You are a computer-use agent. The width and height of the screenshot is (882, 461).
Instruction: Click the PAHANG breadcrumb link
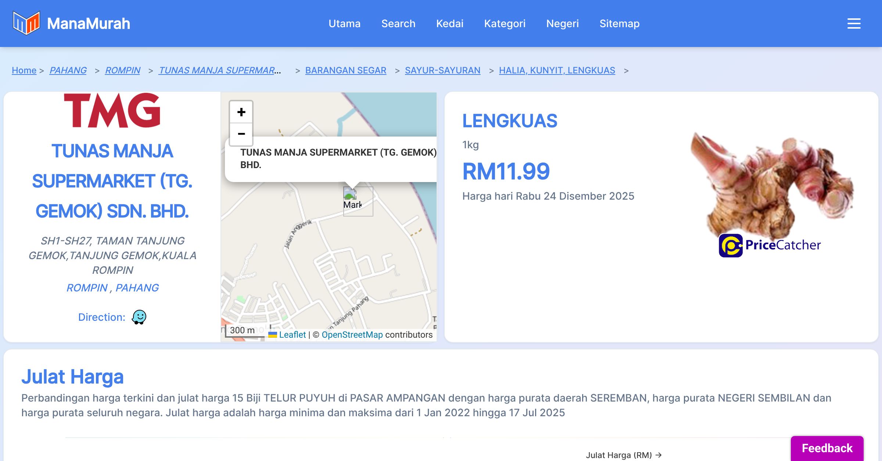(68, 70)
